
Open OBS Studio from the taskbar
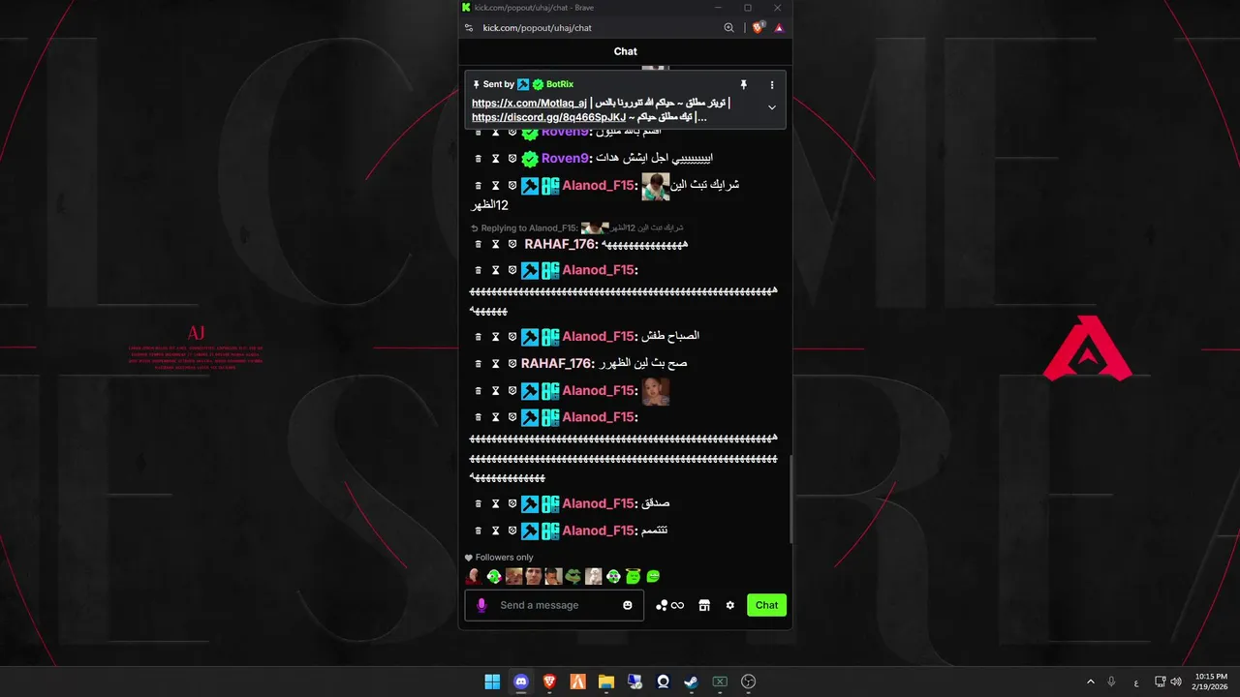click(748, 682)
